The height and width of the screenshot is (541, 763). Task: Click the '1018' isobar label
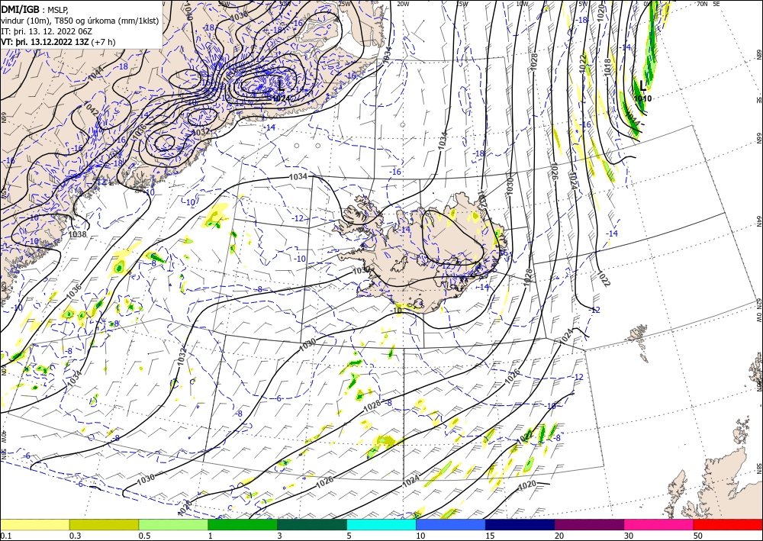click(x=607, y=67)
